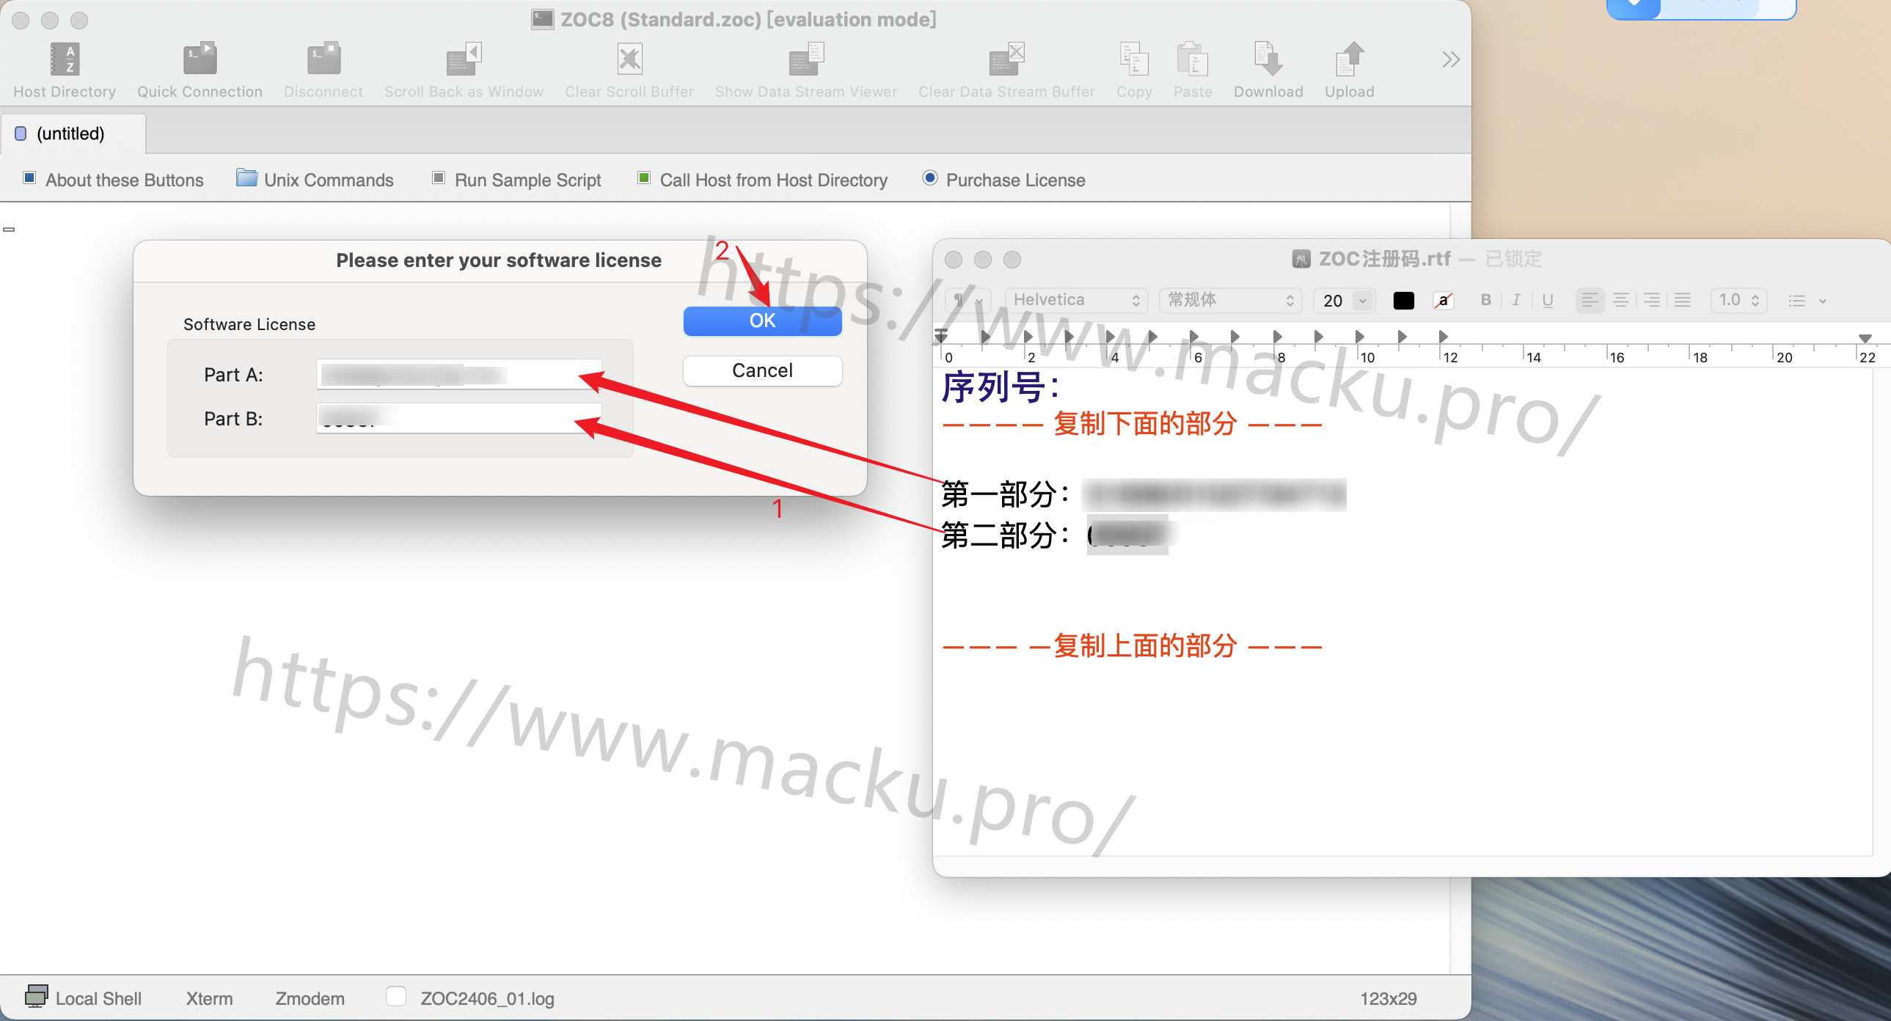Switch to the (untitled) session tab
Screen dimensions: 1891x1021
coord(73,133)
